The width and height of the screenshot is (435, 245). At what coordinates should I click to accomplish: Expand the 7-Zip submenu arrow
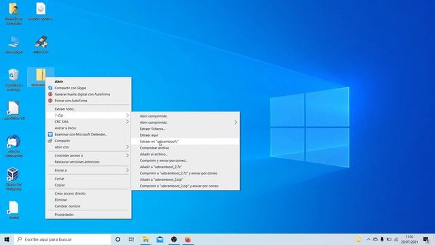tap(127, 115)
